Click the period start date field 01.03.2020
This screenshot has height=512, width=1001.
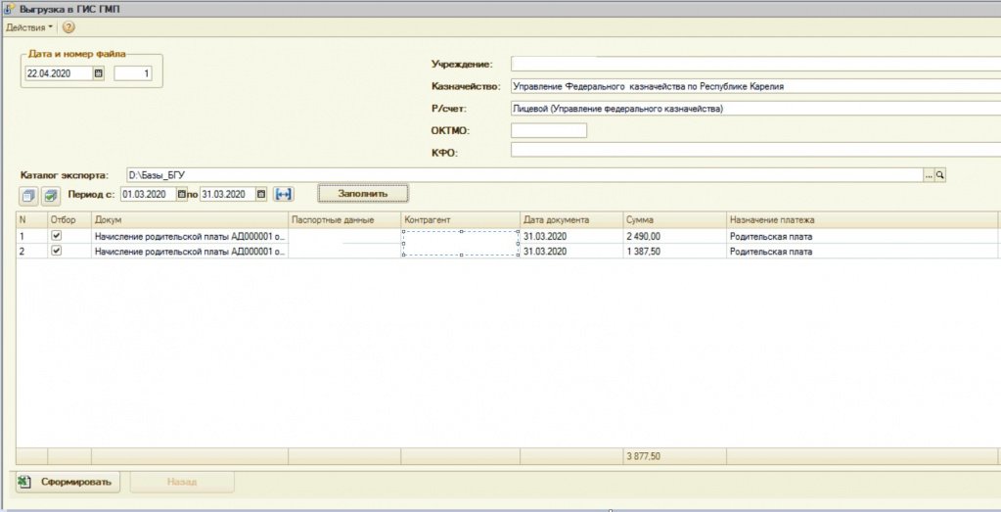click(x=149, y=194)
